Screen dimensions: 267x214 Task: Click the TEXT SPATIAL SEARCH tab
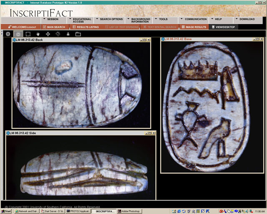pos(160,27)
